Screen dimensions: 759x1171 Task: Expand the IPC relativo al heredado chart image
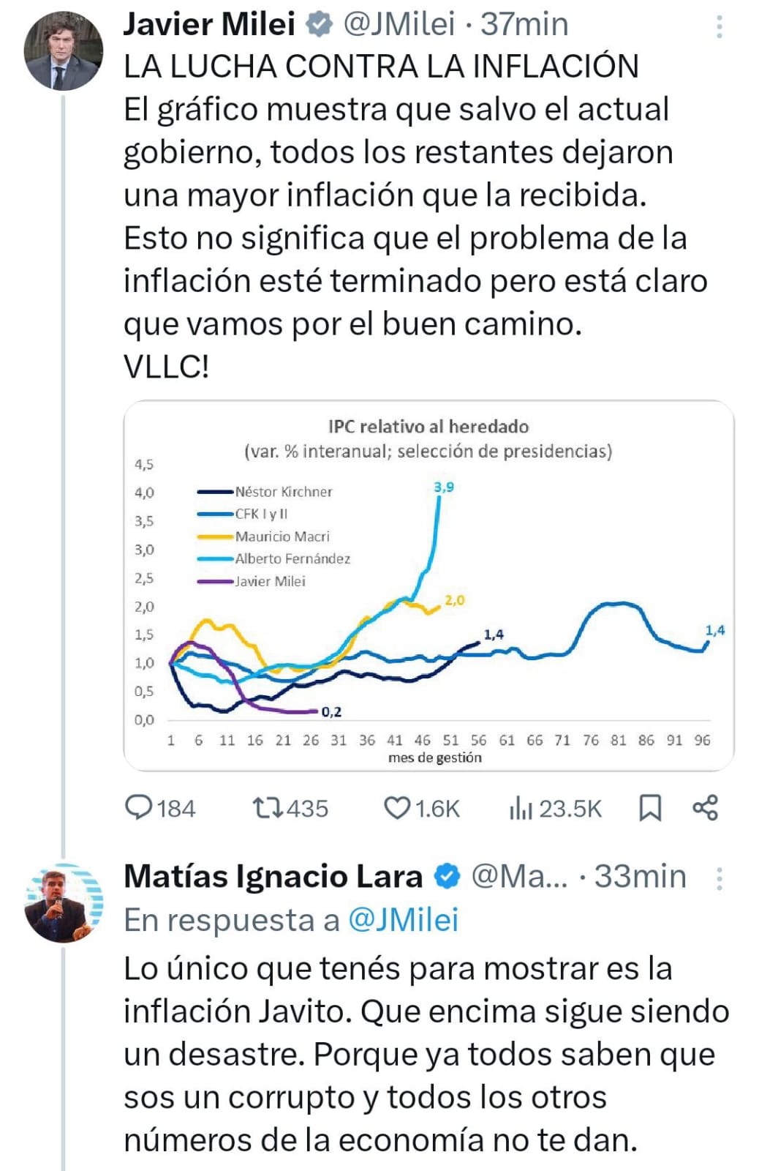tap(429, 585)
